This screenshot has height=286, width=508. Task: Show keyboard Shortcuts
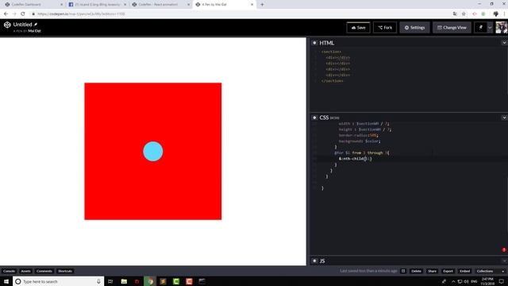click(x=65, y=271)
